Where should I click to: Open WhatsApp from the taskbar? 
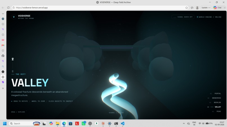pos(84,124)
